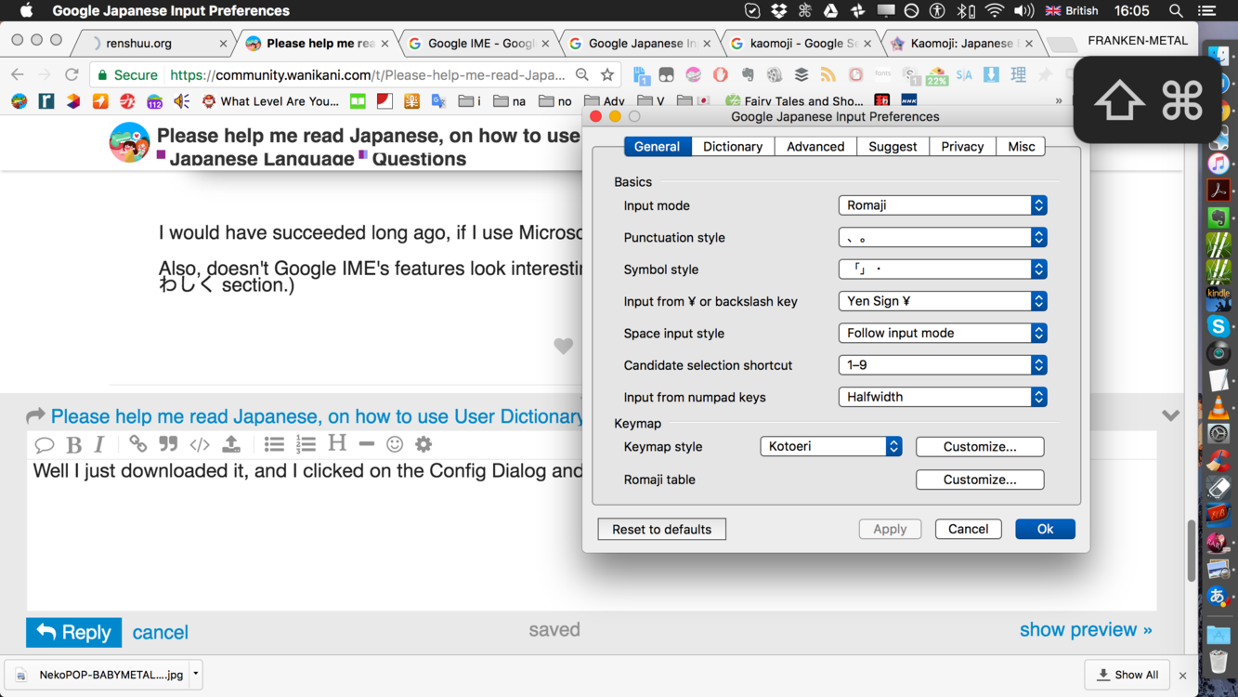Image resolution: width=1238 pixels, height=697 pixels.
Task: Click the Upload icon in editor toolbar
Action: point(231,444)
